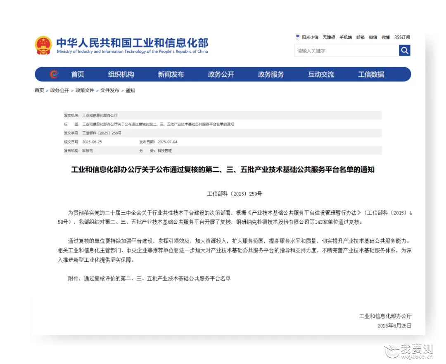Click the RSS订阅 link
Viewport: 446px width, 364px height.
pyautogui.click(x=402, y=37)
